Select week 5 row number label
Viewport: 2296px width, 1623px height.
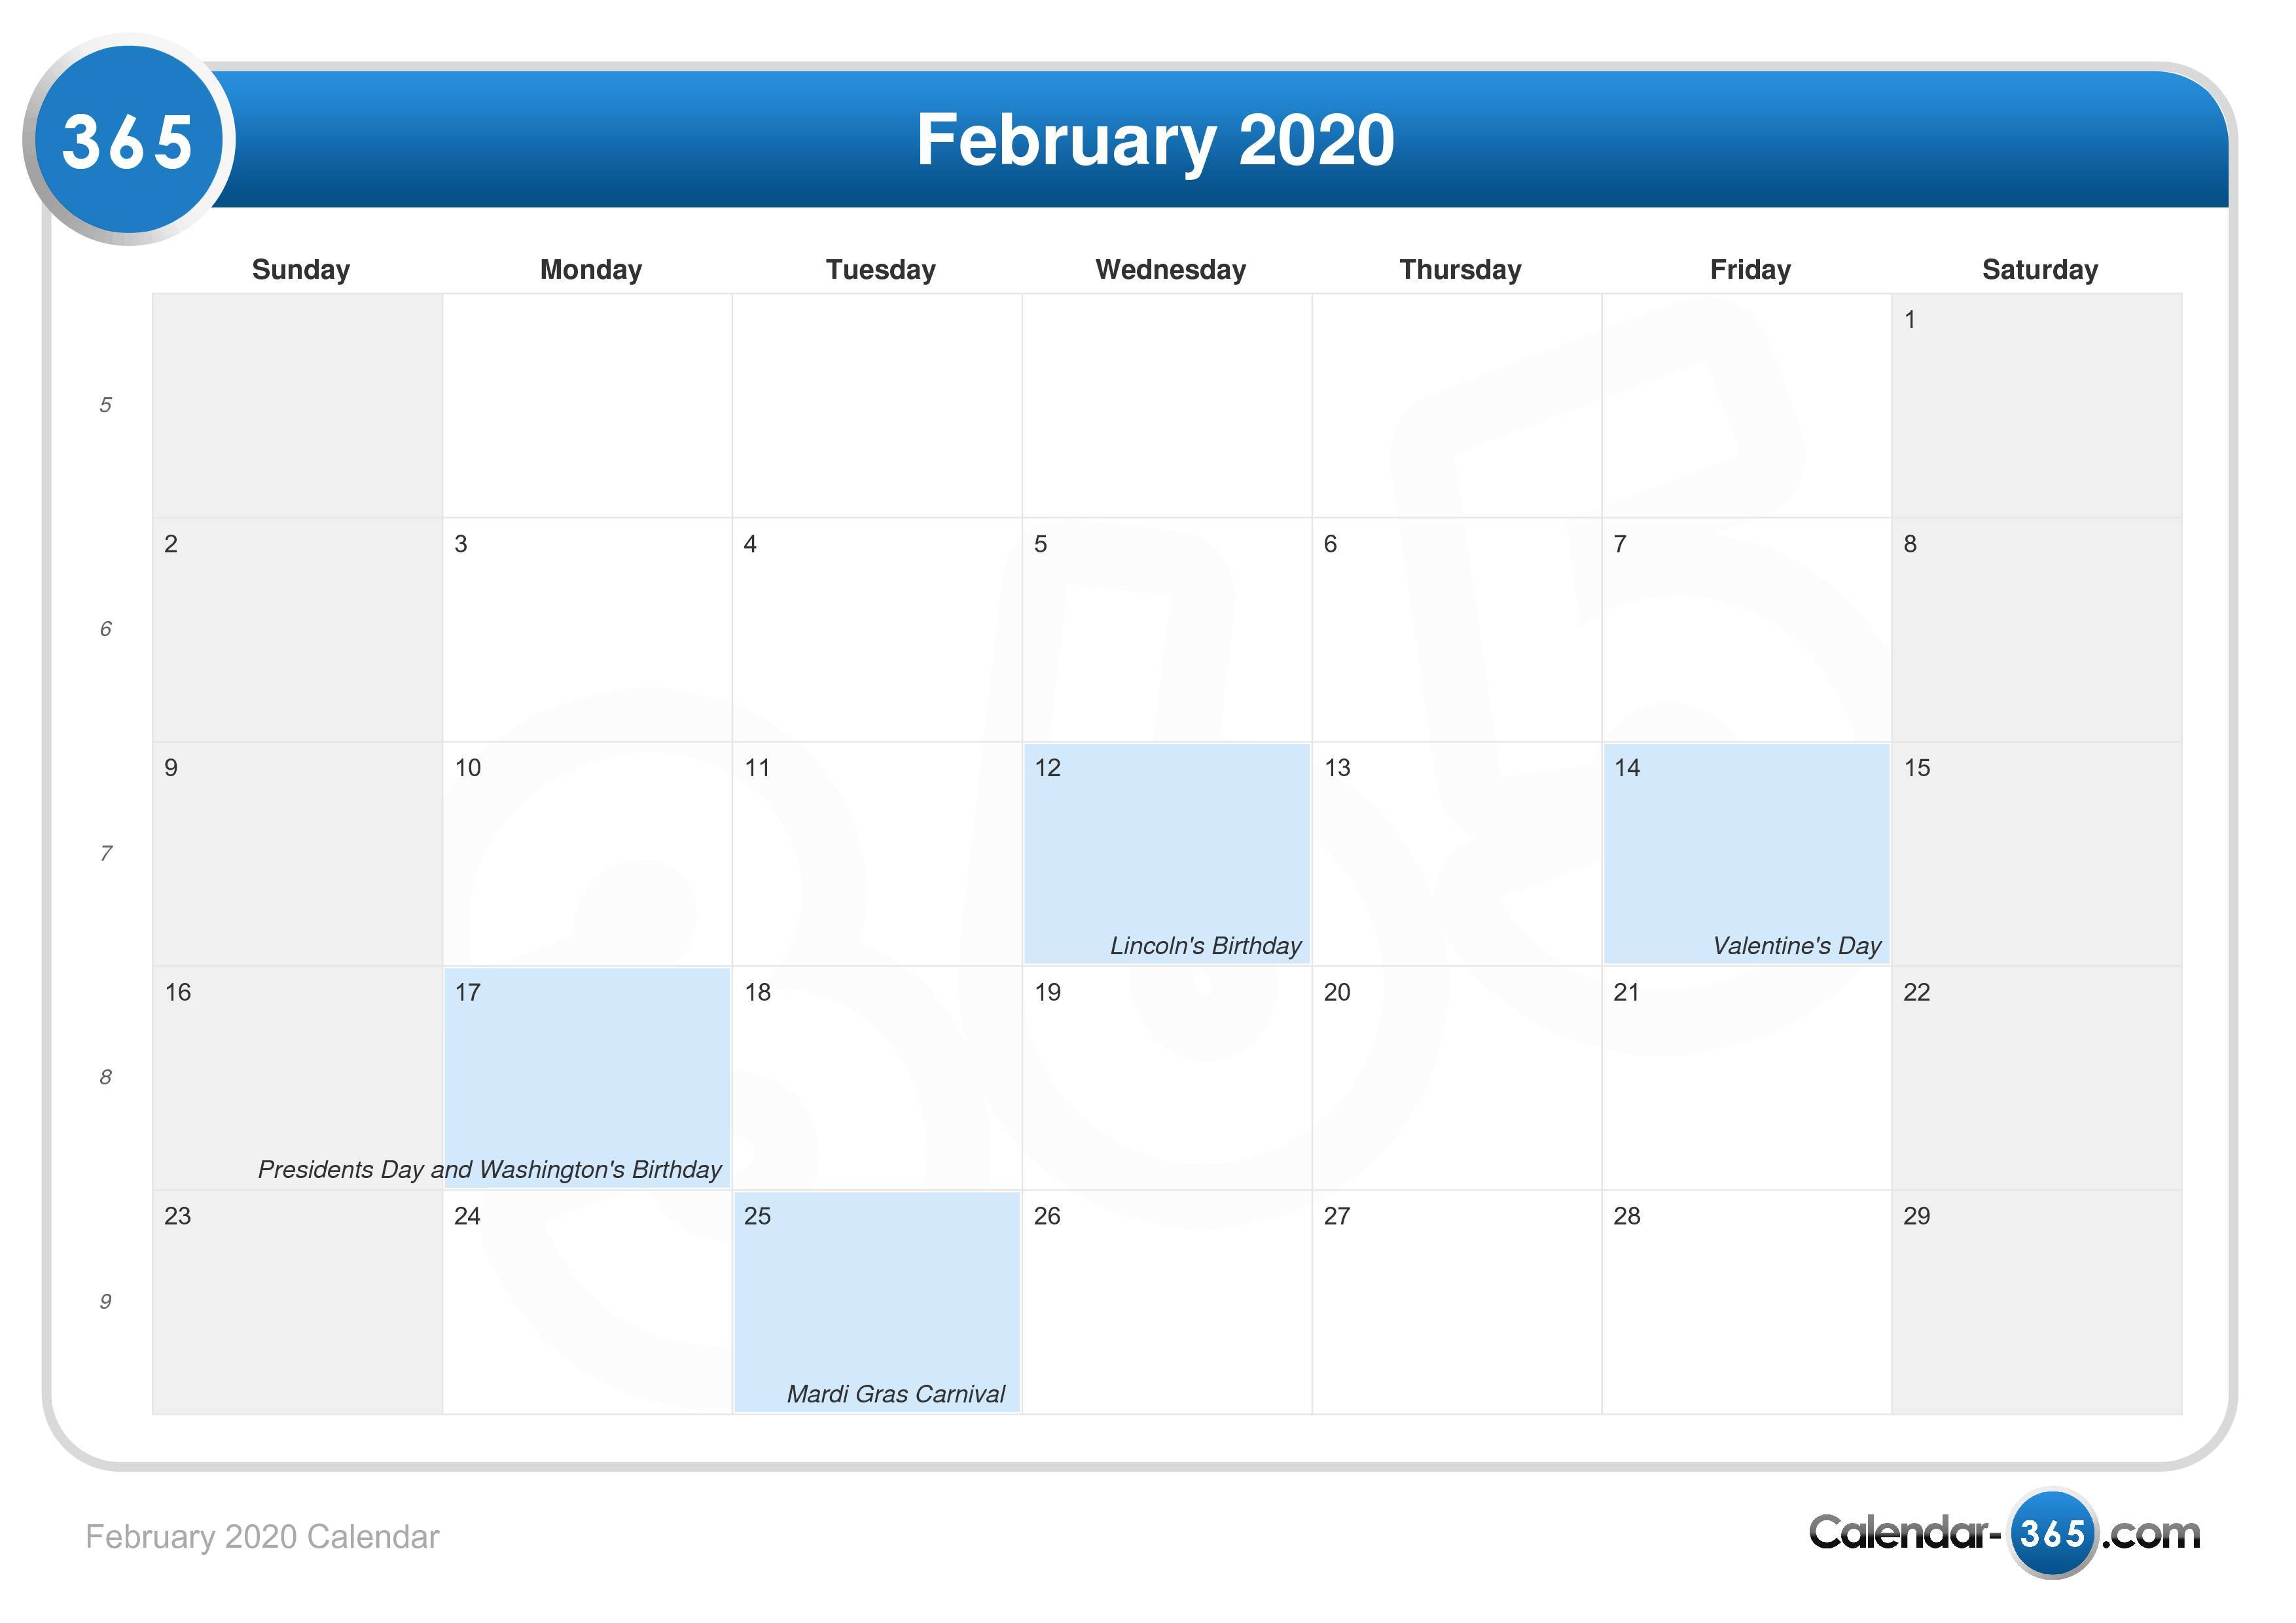[105, 402]
